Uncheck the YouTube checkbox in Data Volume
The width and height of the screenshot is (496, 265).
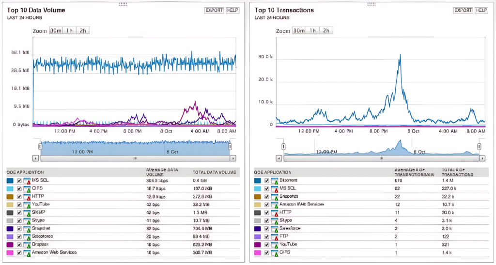(19, 204)
